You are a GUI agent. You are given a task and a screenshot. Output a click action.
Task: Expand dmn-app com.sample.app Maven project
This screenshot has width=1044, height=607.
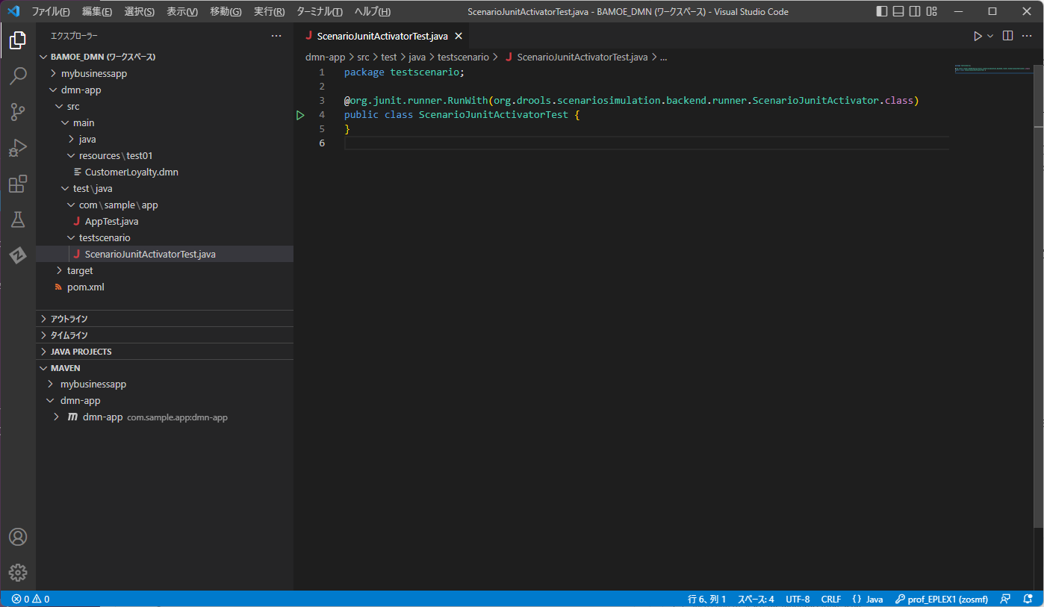164,417
